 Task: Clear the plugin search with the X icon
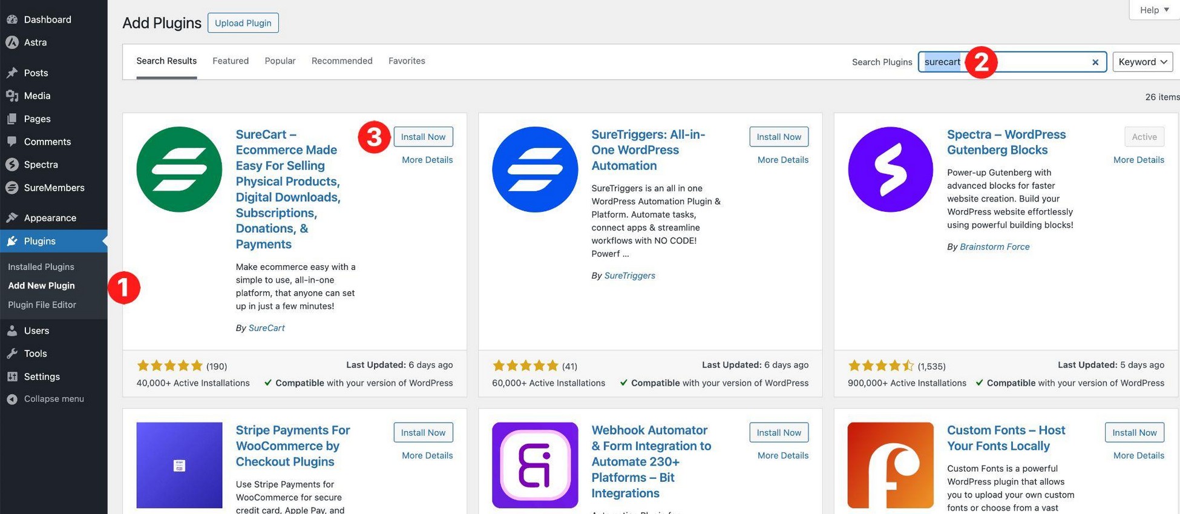[1095, 62]
